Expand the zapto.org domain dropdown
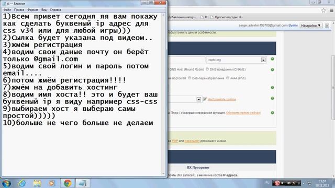The image size is (335, 188). (263, 60)
